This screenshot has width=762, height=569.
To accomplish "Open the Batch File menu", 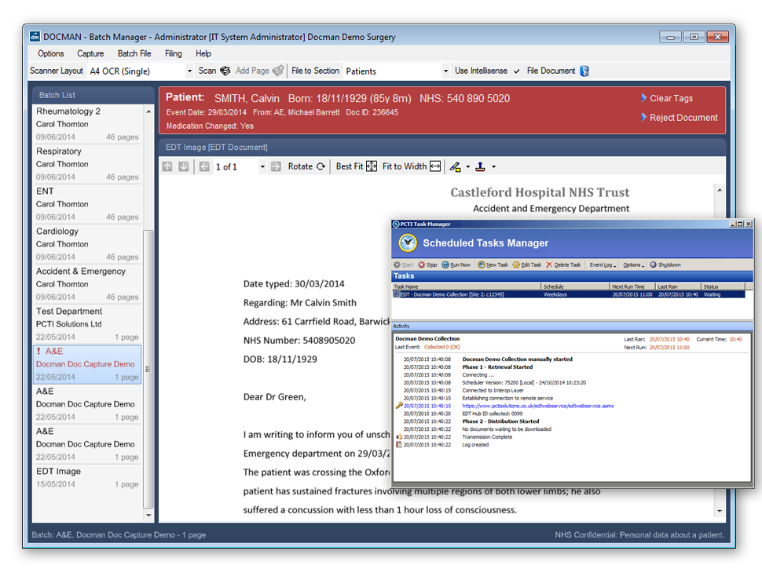I will (134, 53).
